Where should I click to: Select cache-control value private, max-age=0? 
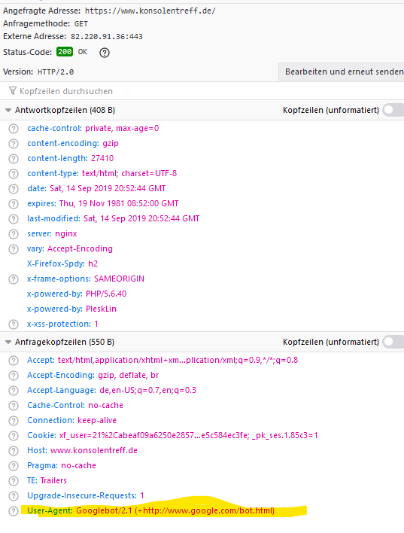(x=122, y=129)
